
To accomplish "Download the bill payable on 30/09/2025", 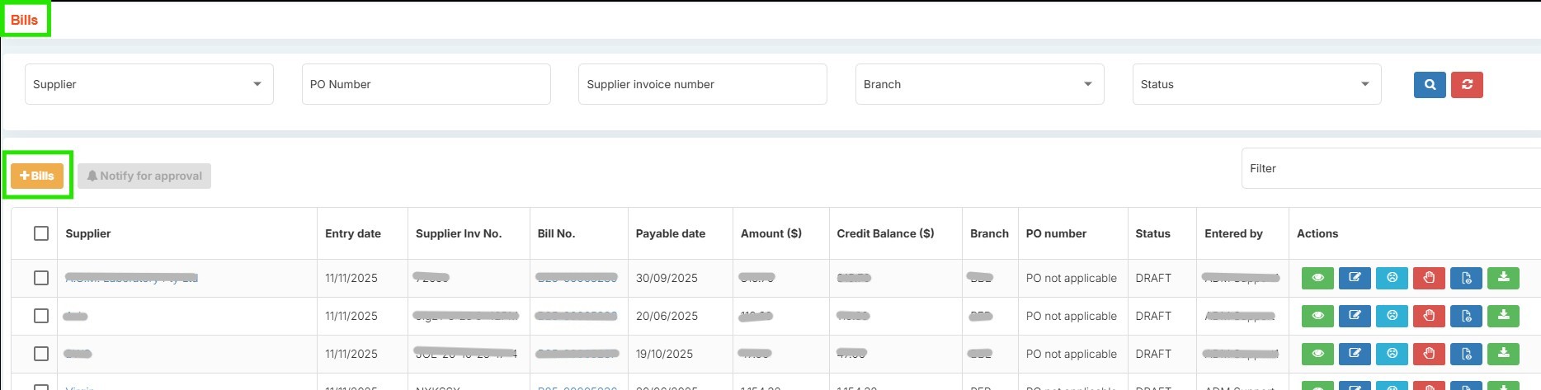I will pos(1503,278).
